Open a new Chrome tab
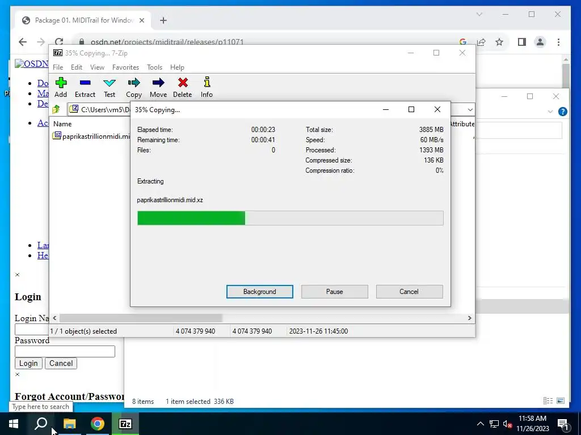The image size is (581, 435). (163, 20)
